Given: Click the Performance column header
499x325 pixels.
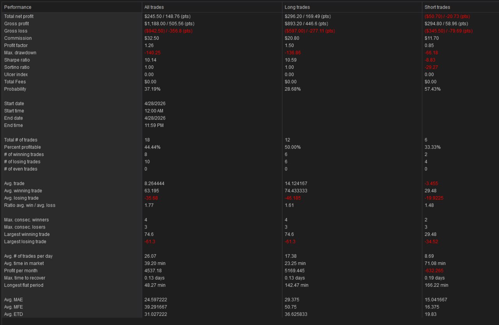Looking at the screenshot, I should pyautogui.click(x=18, y=7).
